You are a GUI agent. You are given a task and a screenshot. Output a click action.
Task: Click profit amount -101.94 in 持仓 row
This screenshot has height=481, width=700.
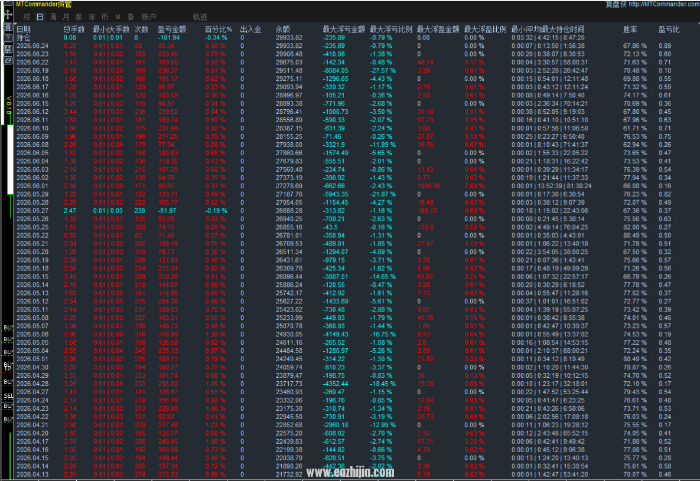tap(169, 38)
